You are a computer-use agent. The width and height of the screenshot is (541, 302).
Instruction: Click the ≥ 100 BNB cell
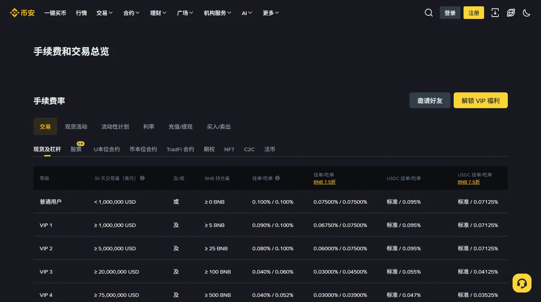click(x=218, y=272)
